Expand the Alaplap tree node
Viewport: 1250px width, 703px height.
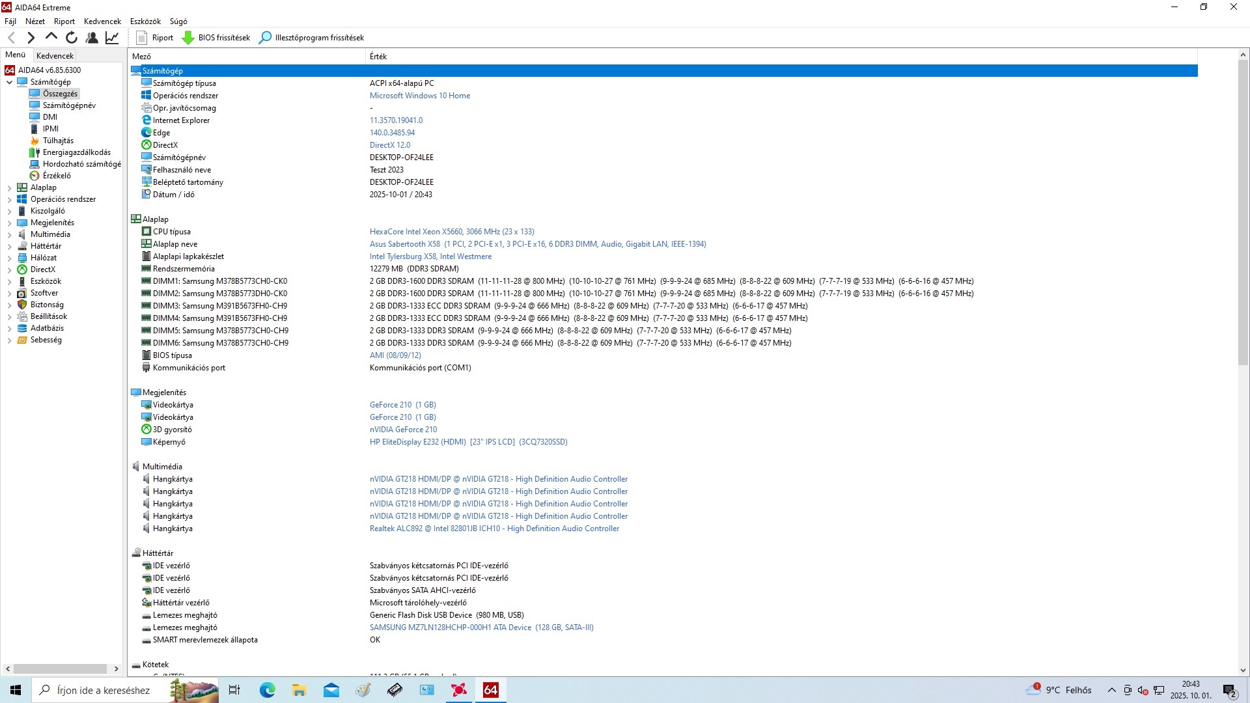pyautogui.click(x=10, y=187)
